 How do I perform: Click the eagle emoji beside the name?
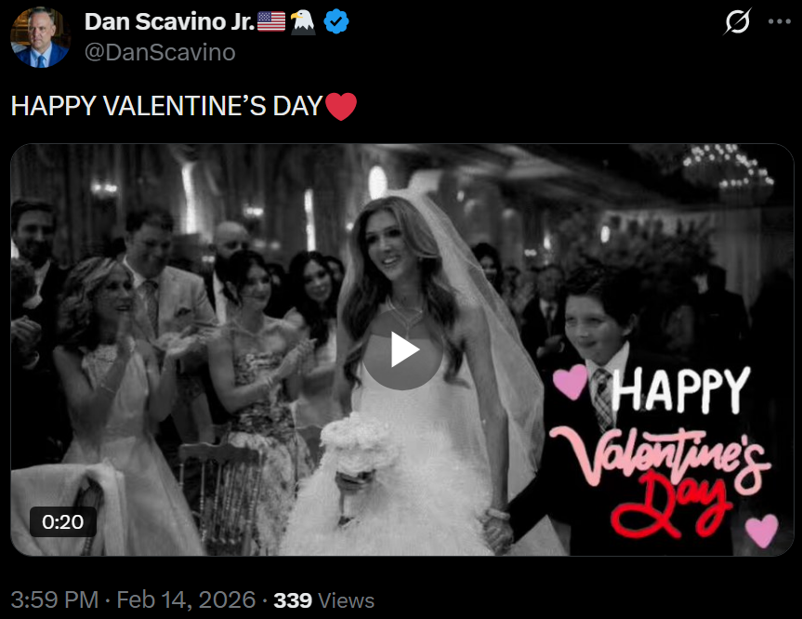coord(303,21)
